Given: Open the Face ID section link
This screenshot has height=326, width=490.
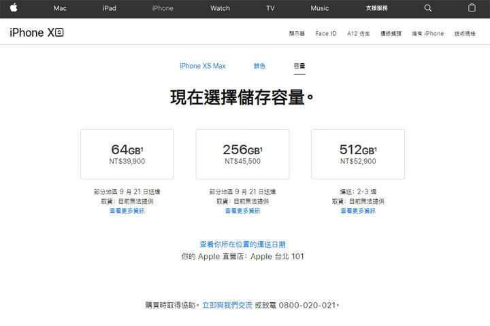Looking at the screenshot, I should click(x=325, y=34).
